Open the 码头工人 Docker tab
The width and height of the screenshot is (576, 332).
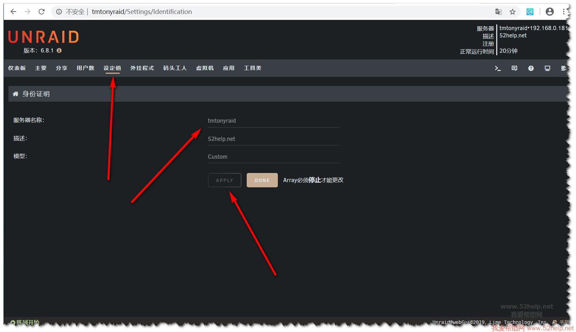pos(175,68)
